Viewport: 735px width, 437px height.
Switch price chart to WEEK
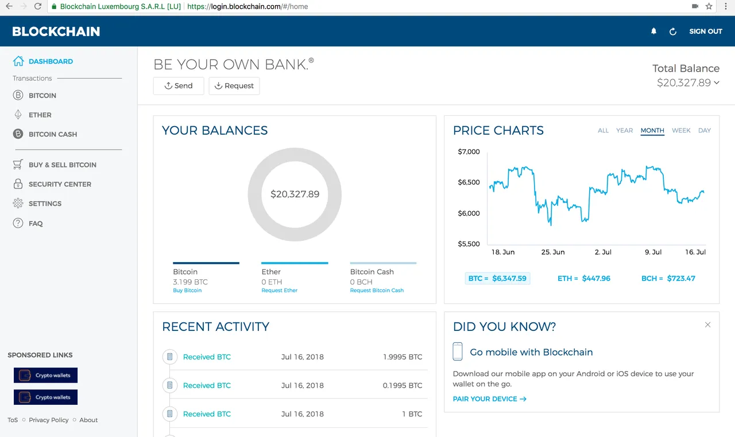point(681,131)
